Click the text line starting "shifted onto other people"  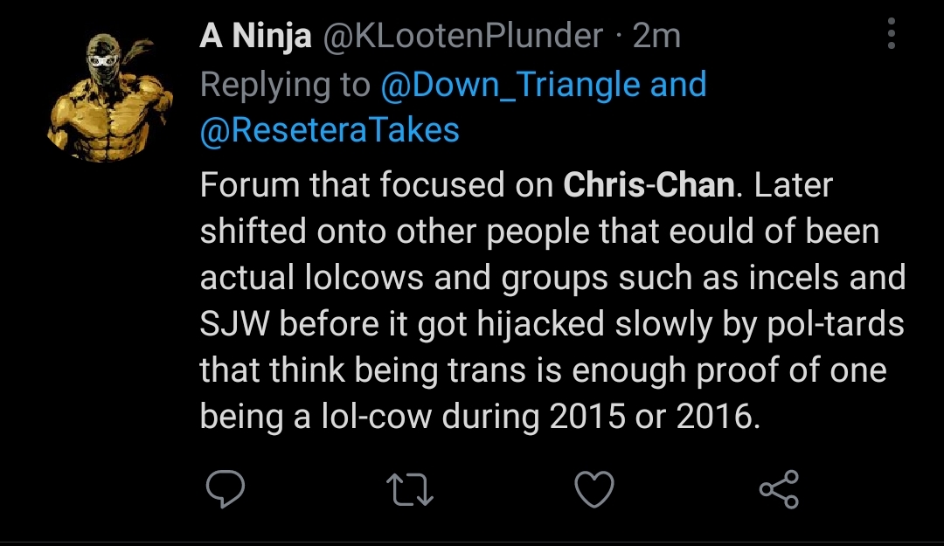click(x=539, y=232)
